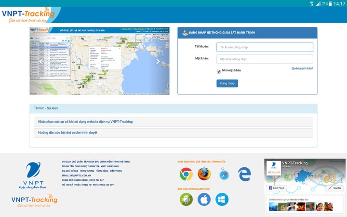Tap the 14:17 clock in status bar
Screen dimensions: 347x217
[x=339, y=3]
